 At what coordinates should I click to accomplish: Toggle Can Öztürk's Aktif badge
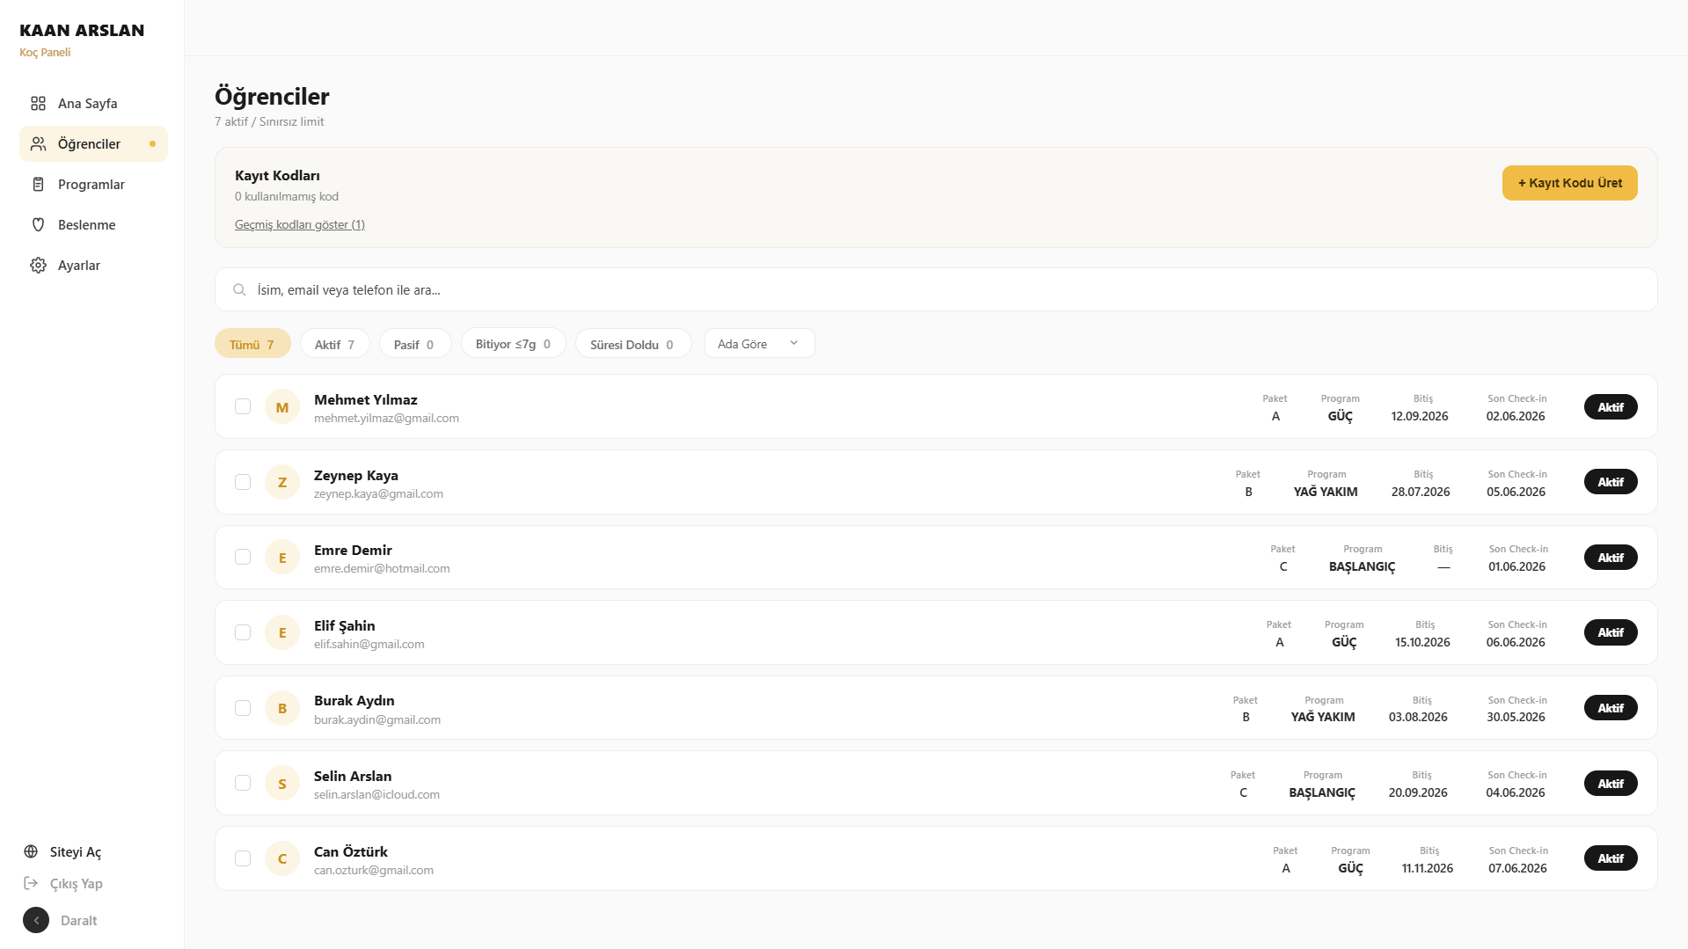point(1611,858)
